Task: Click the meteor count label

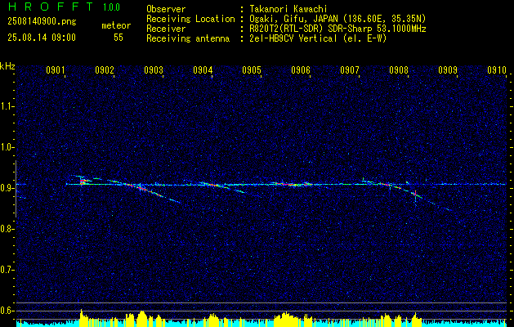Action: (116, 26)
